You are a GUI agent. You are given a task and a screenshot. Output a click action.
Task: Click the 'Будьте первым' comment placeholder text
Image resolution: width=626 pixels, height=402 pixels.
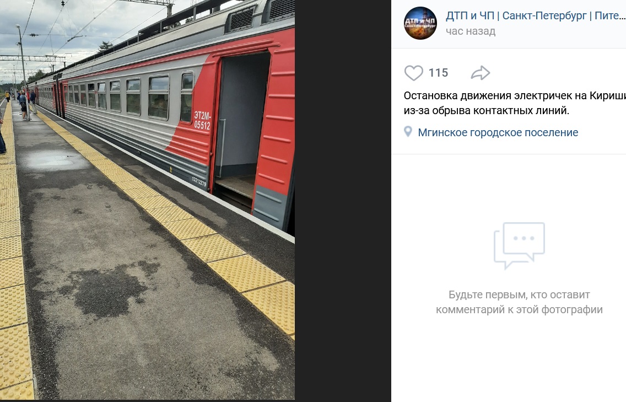pos(519,302)
